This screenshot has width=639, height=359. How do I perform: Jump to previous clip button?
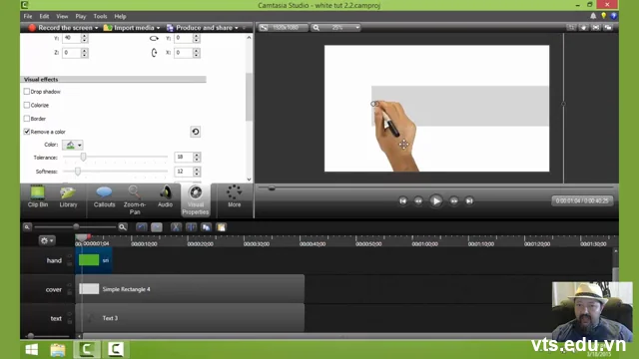(402, 200)
